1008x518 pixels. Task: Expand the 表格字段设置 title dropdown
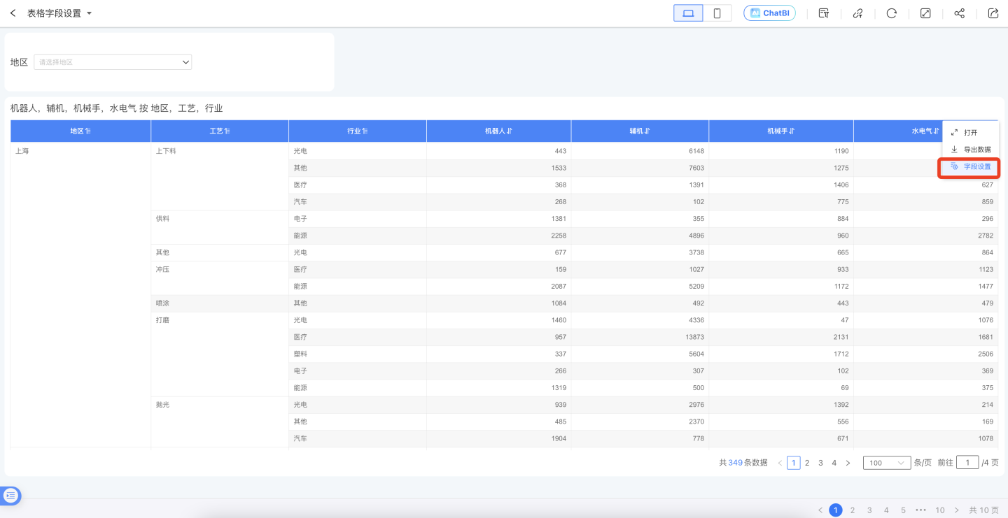pyautogui.click(x=89, y=13)
